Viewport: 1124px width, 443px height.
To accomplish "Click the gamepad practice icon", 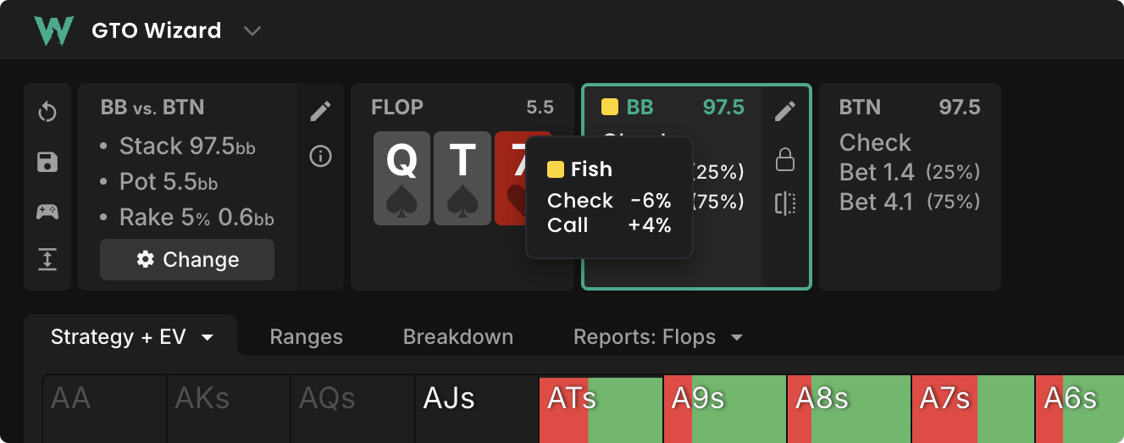I will pyautogui.click(x=47, y=212).
